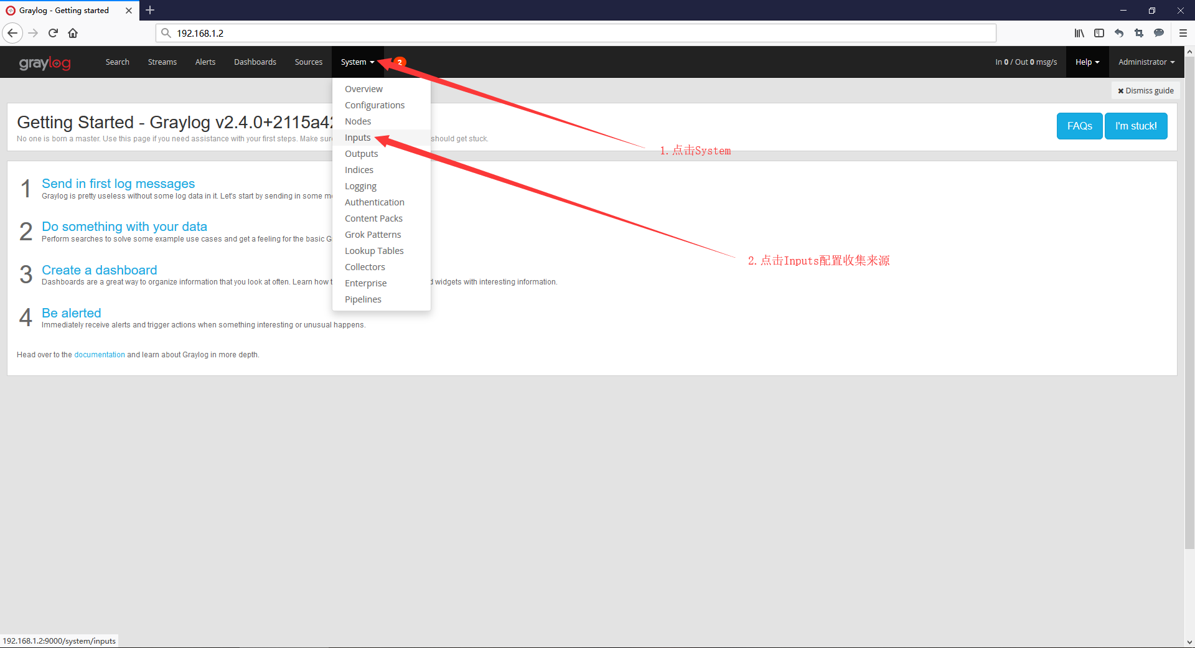Image resolution: width=1195 pixels, height=648 pixels.
Task: Click the In 0 / Out 0 msg/s indicator
Action: point(1026,62)
